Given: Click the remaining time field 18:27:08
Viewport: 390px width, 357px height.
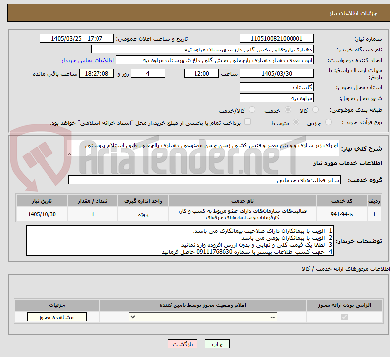Looking at the screenshot, I should pos(97,74).
